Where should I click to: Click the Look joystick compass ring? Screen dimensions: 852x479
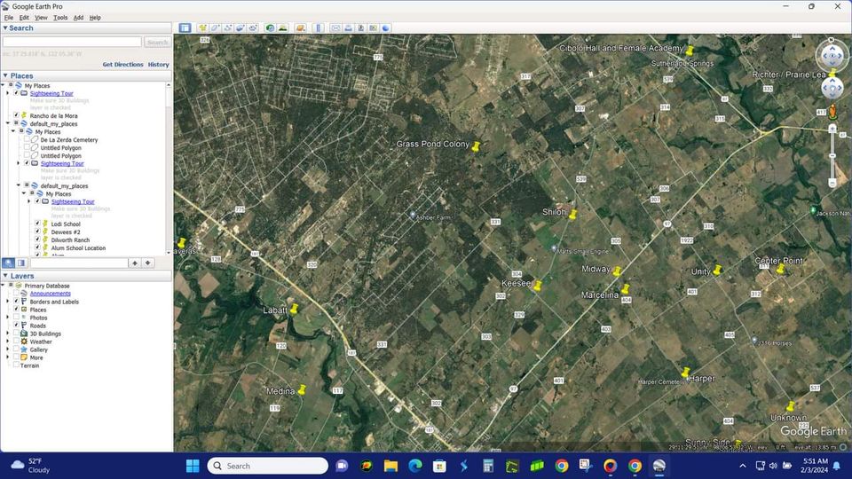(832, 55)
